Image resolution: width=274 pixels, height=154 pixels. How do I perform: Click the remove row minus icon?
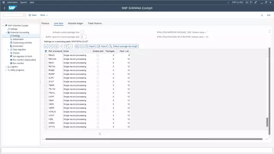(82, 46)
